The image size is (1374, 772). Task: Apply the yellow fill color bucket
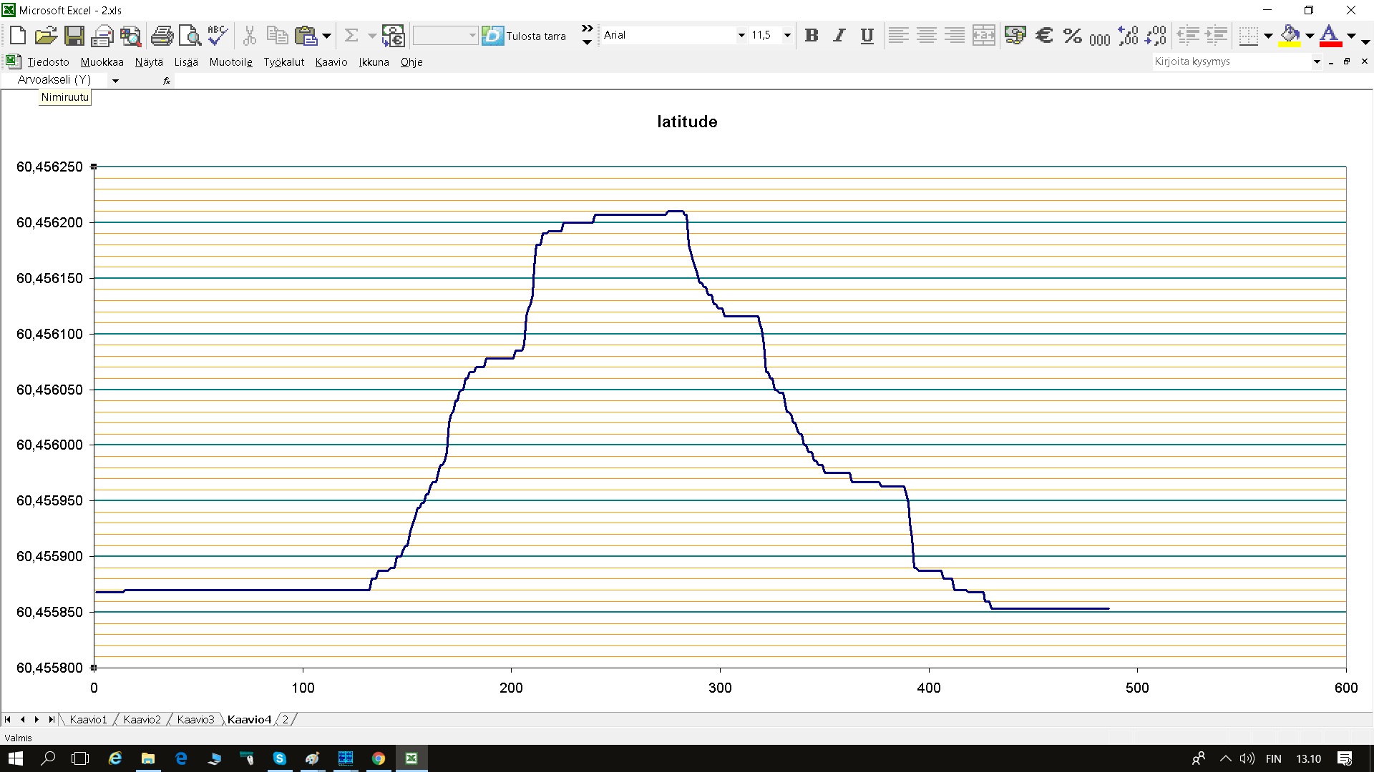click(x=1290, y=35)
